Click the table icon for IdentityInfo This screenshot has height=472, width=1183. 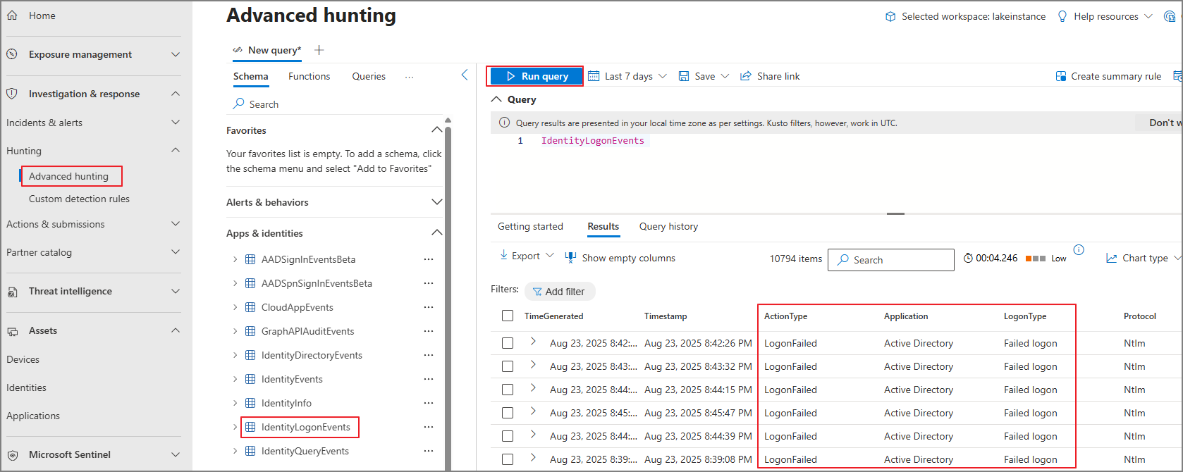point(250,403)
